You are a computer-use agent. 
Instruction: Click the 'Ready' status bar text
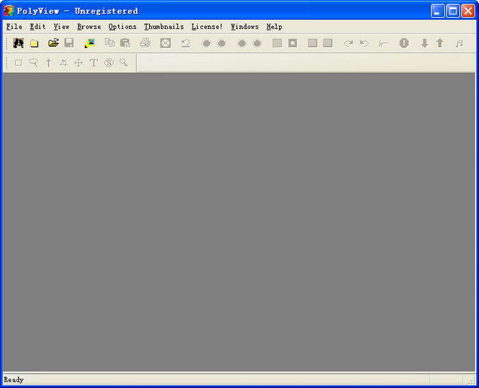click(14, 380)
